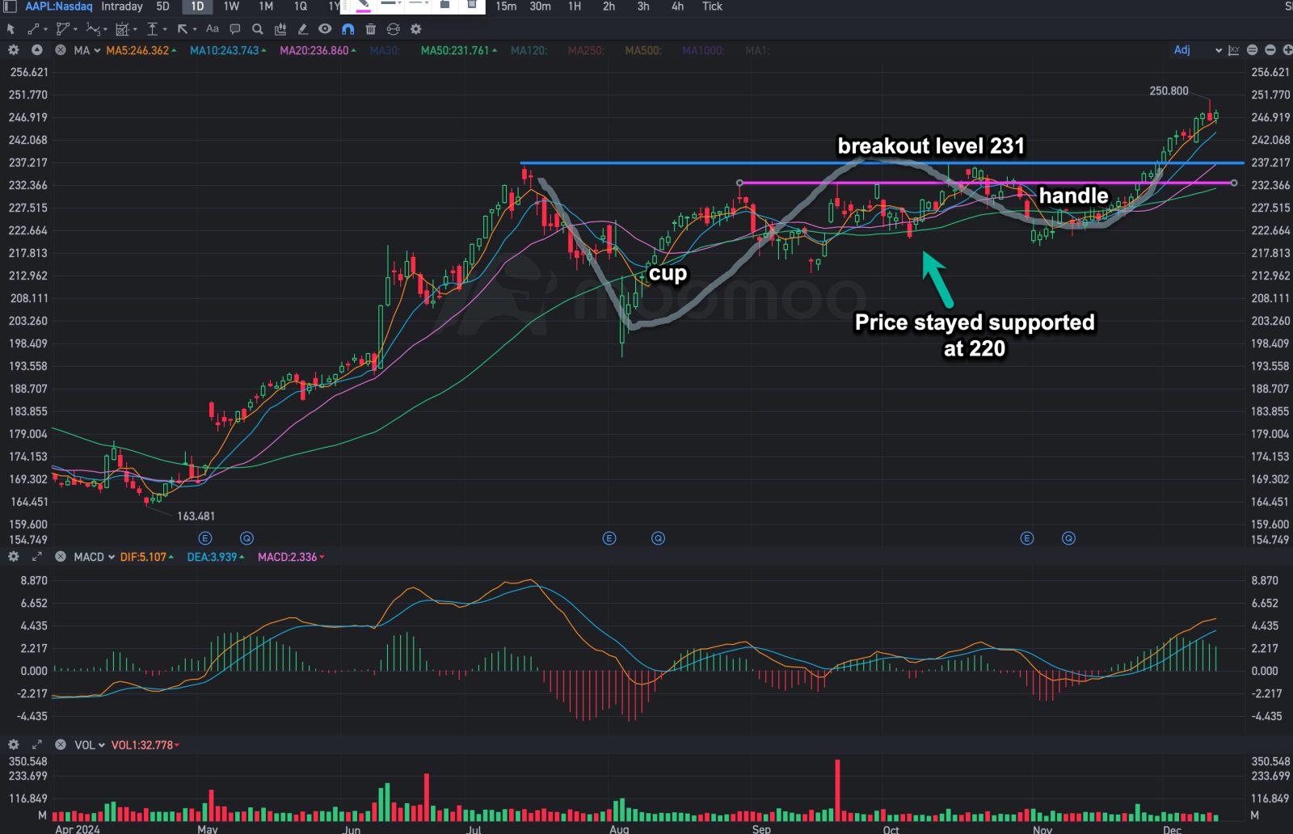Zoom out the chart with minus icon
Viewport: 1293px width, 834px height.
[x=1270, y=50]
